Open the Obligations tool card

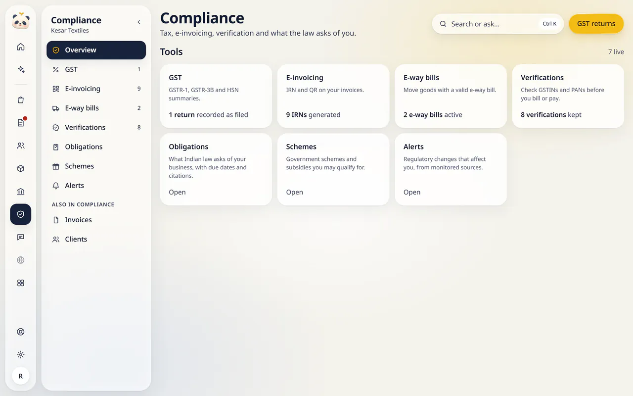click(x=216, y=169)
